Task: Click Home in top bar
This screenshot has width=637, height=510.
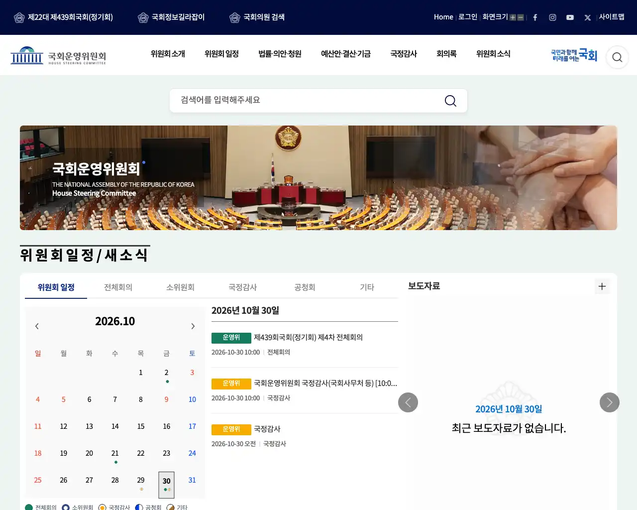Action: (x=443, y=17)
